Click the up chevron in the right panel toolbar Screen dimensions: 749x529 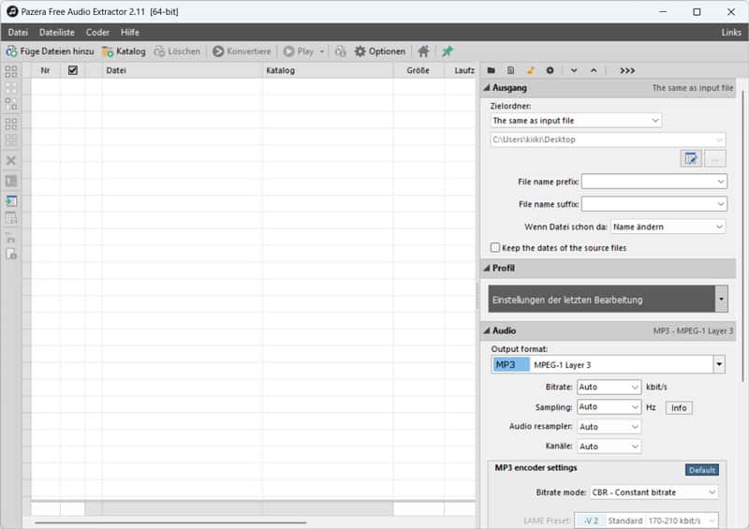click(594, 70)
